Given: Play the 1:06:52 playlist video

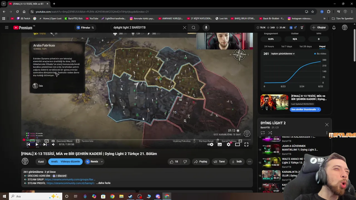Looking at the screenshot, I should [271, 162].
